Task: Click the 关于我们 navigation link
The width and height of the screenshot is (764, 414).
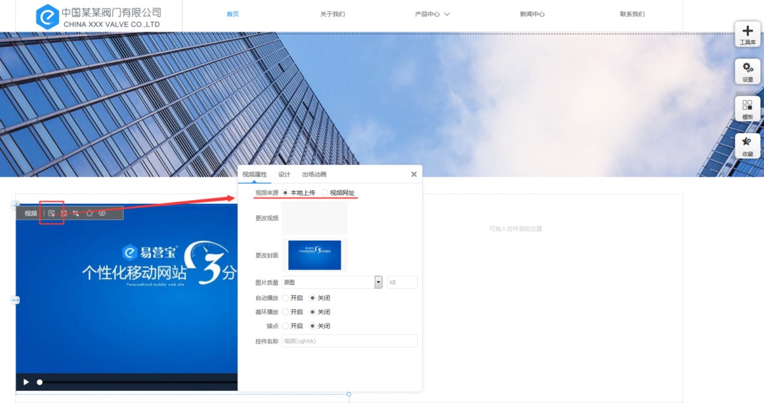Action: pos(332,14)
